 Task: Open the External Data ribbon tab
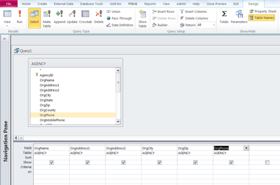click(x=63, y=3)
